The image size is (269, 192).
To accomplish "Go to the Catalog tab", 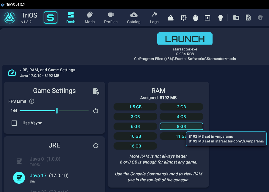I will coord(134,18).
